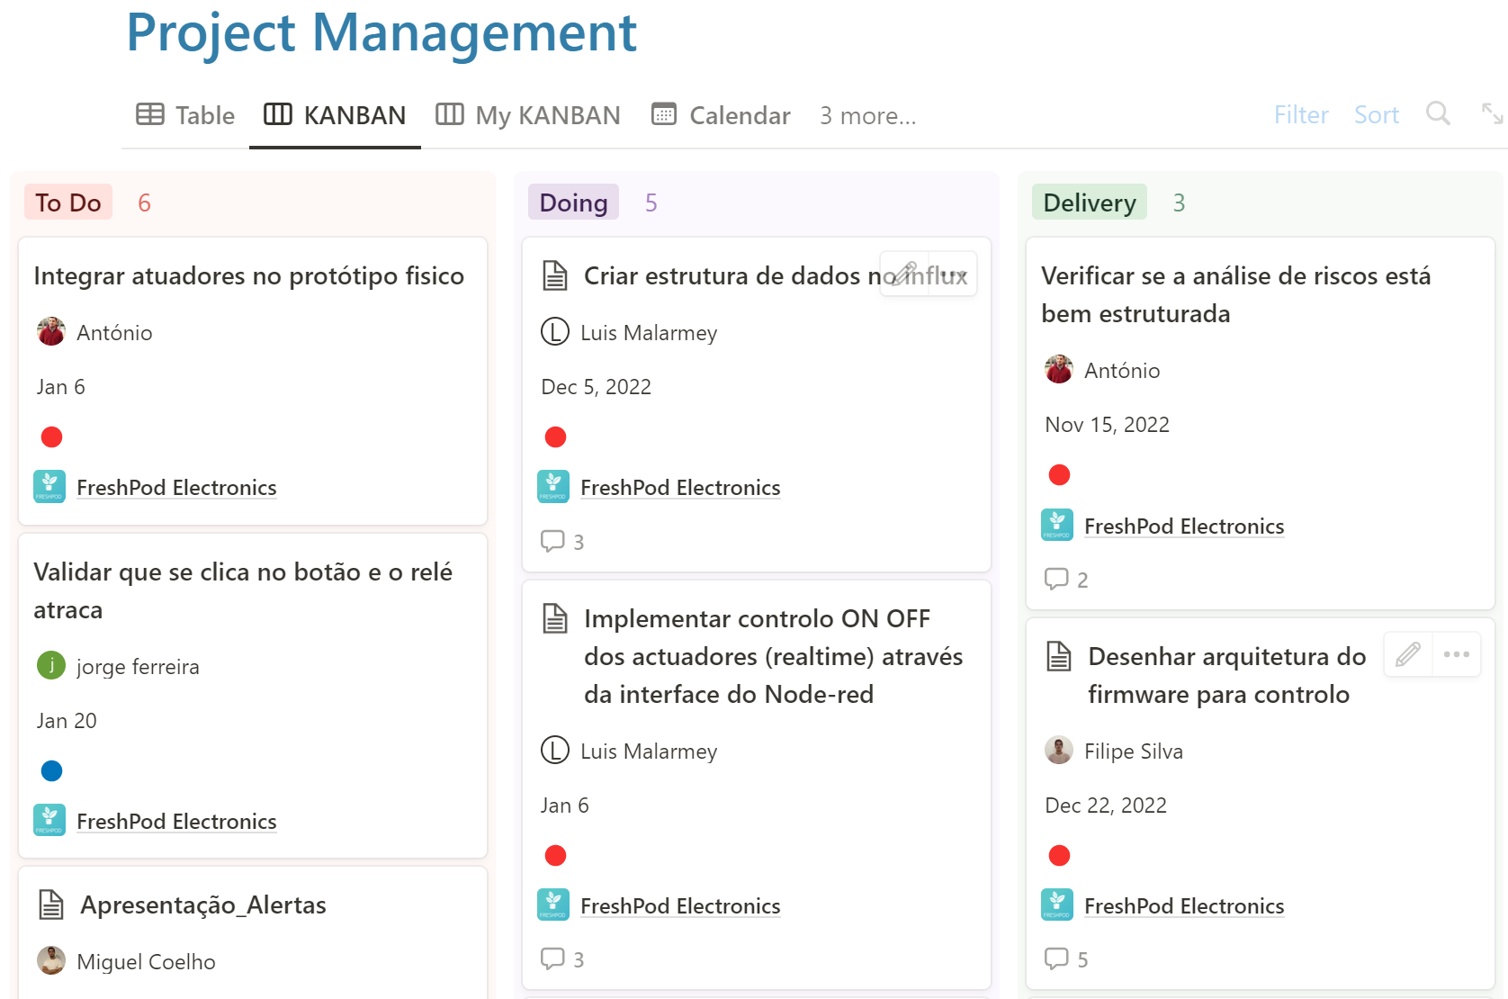Click the Table view grid icon
The image size is (1508, 999).
pos(150,114)
